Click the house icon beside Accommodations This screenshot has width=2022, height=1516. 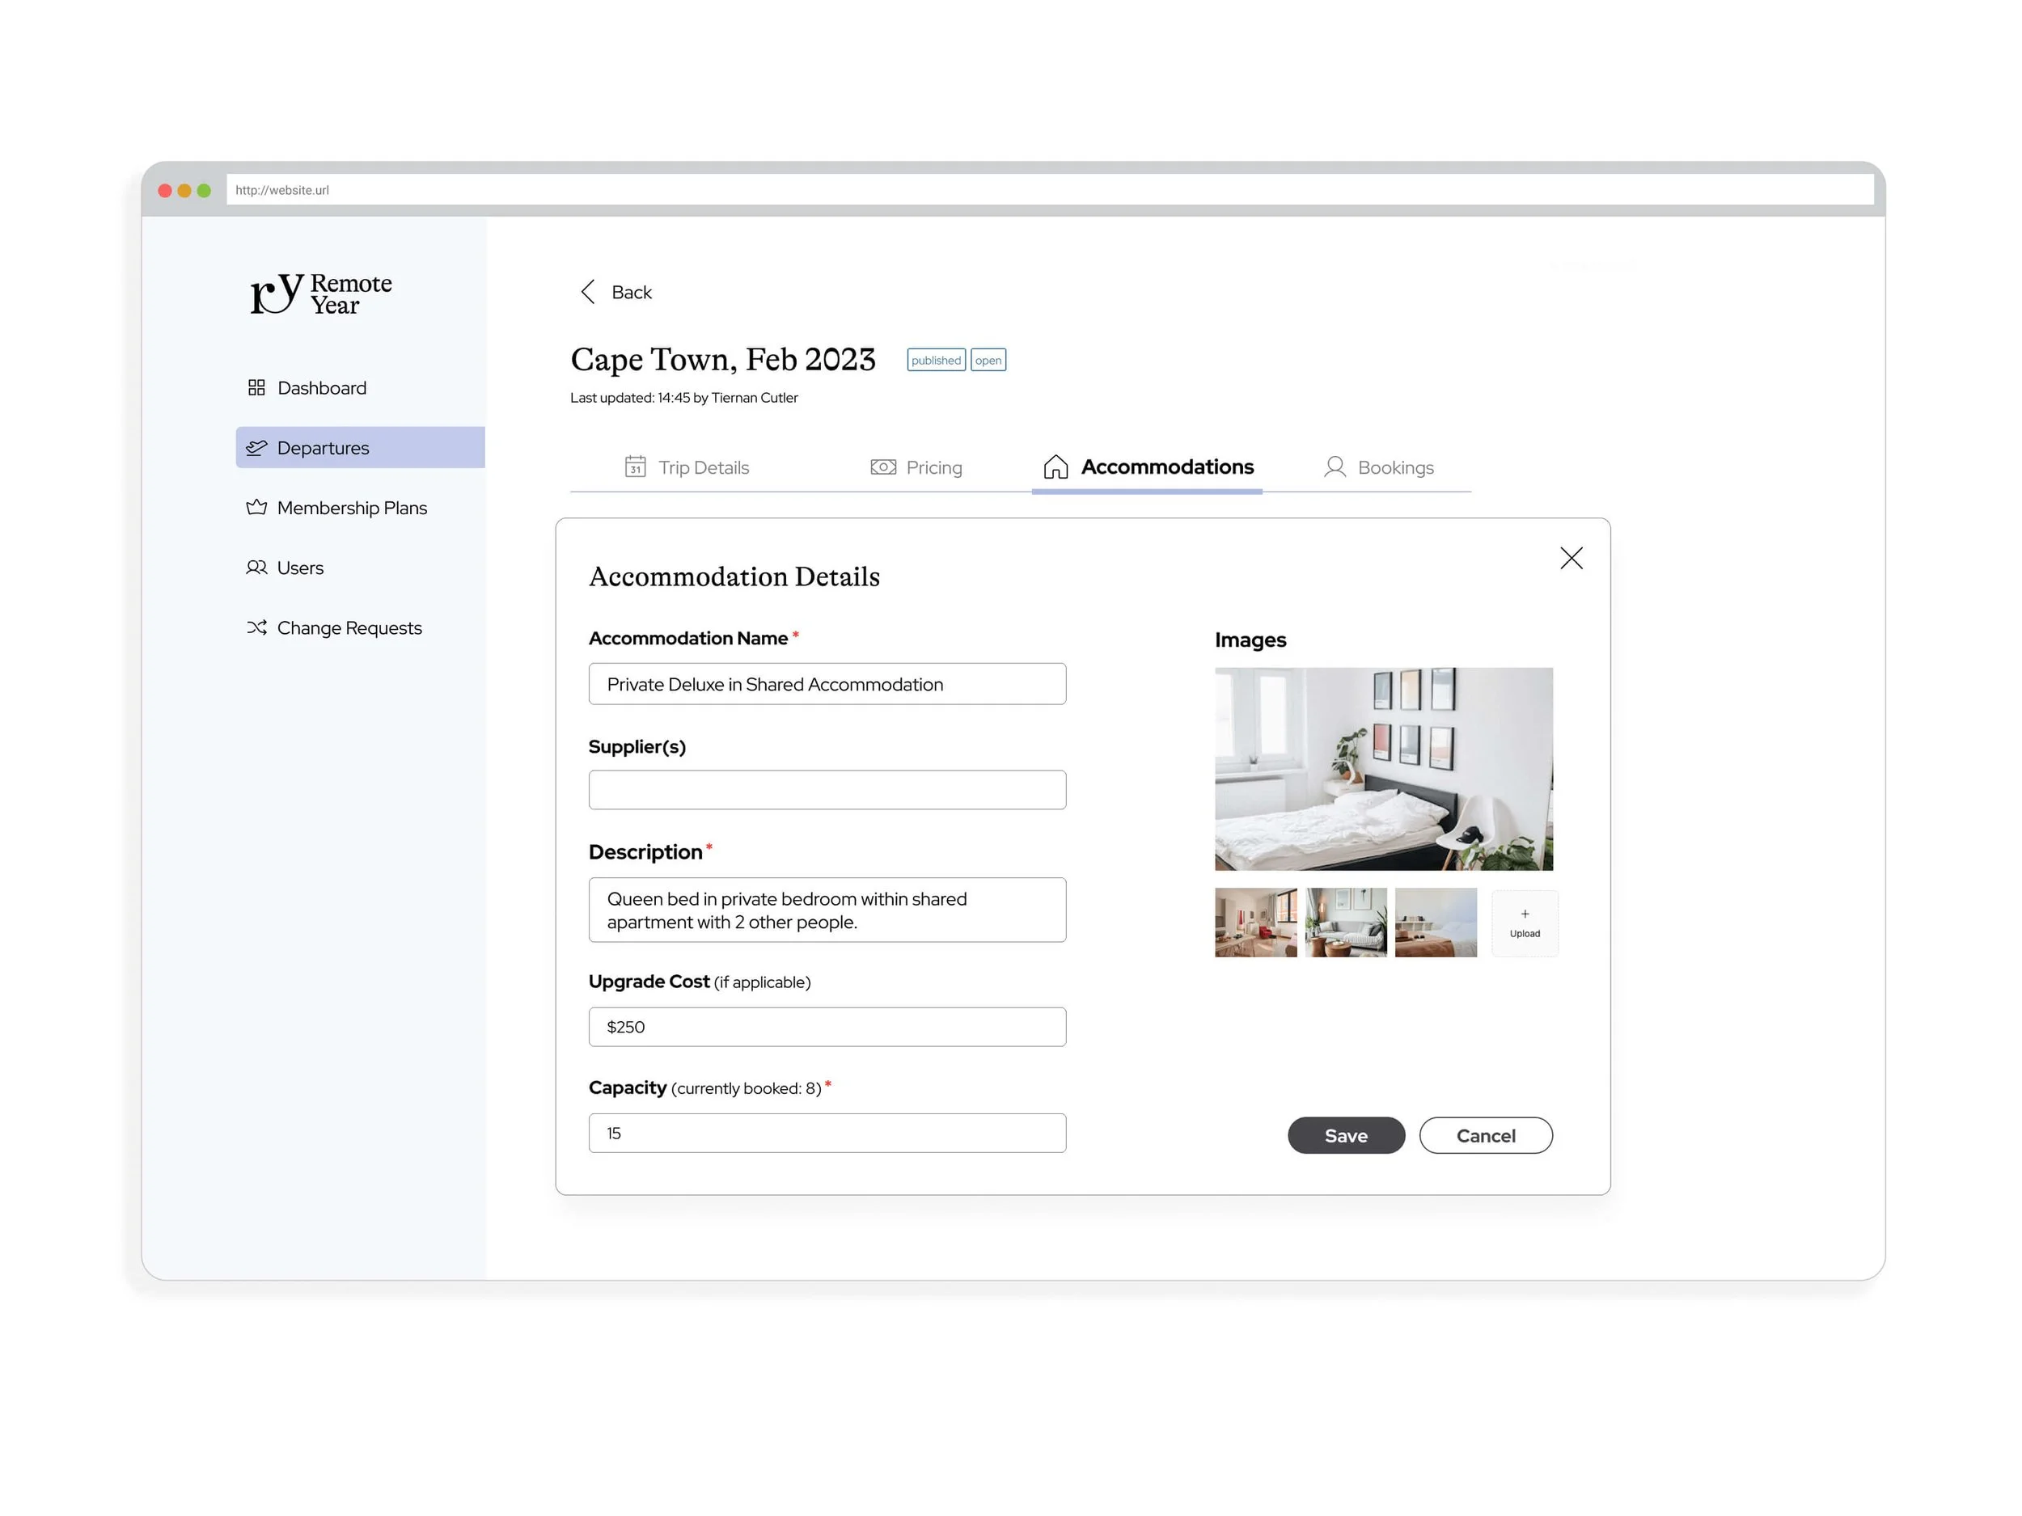(1055, 467)
